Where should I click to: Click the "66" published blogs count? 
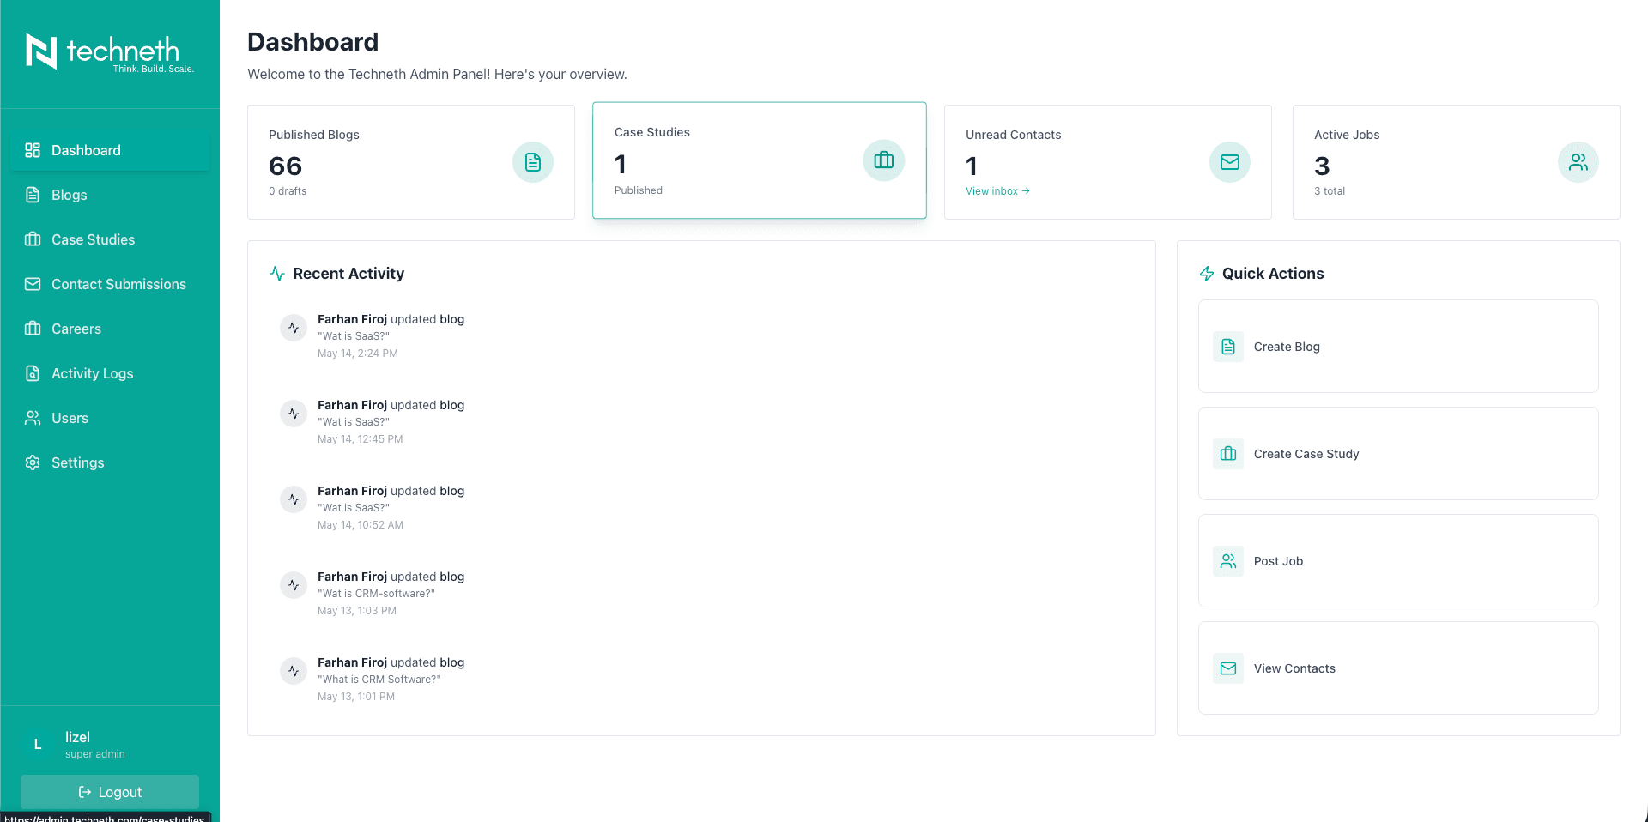[x=286, y=166]
